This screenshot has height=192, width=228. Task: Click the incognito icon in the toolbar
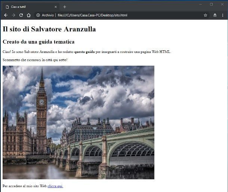(215, 15)
